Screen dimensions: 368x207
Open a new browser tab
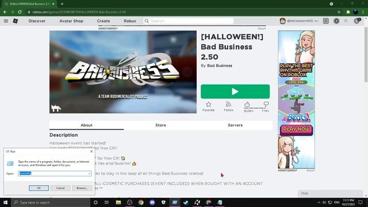[62, 4]
